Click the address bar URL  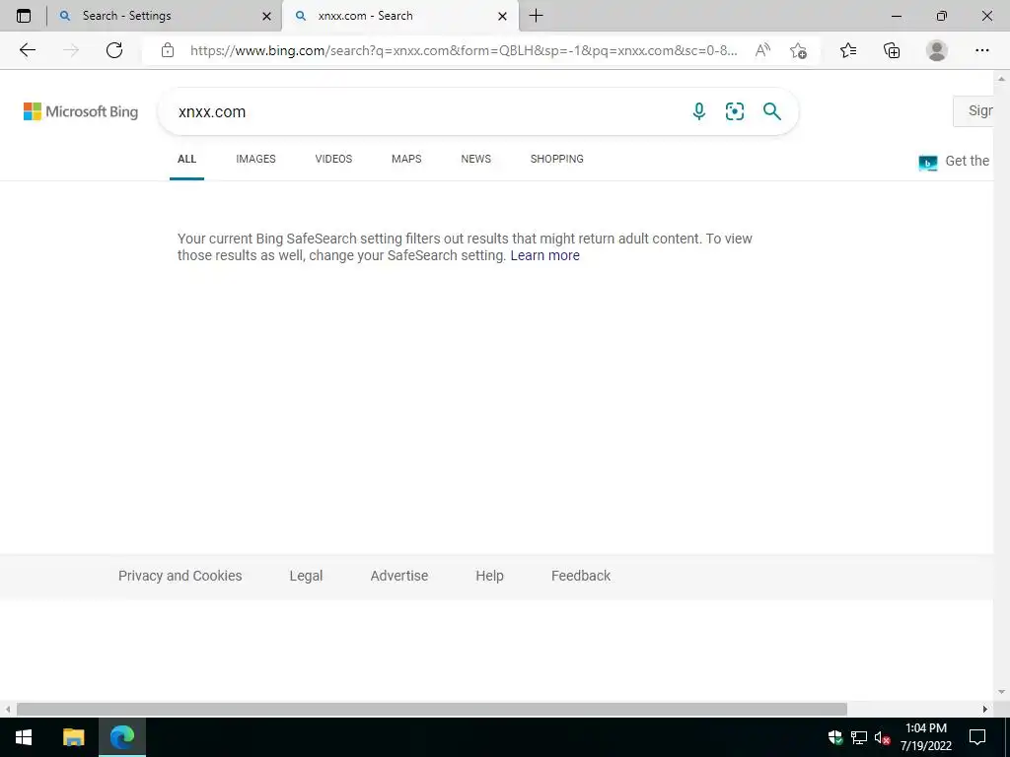464,50
